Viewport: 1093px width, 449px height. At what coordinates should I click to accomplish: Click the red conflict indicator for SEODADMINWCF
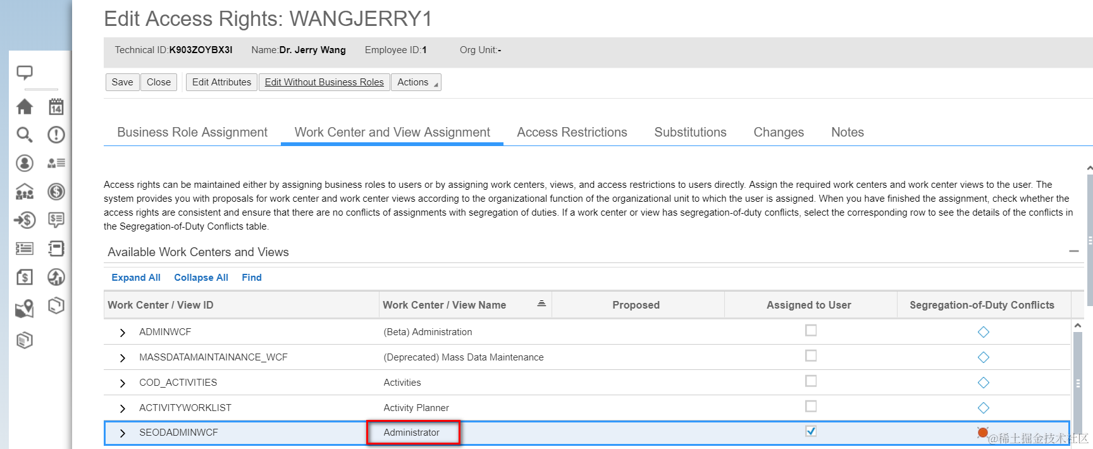[x=982, y=433]
